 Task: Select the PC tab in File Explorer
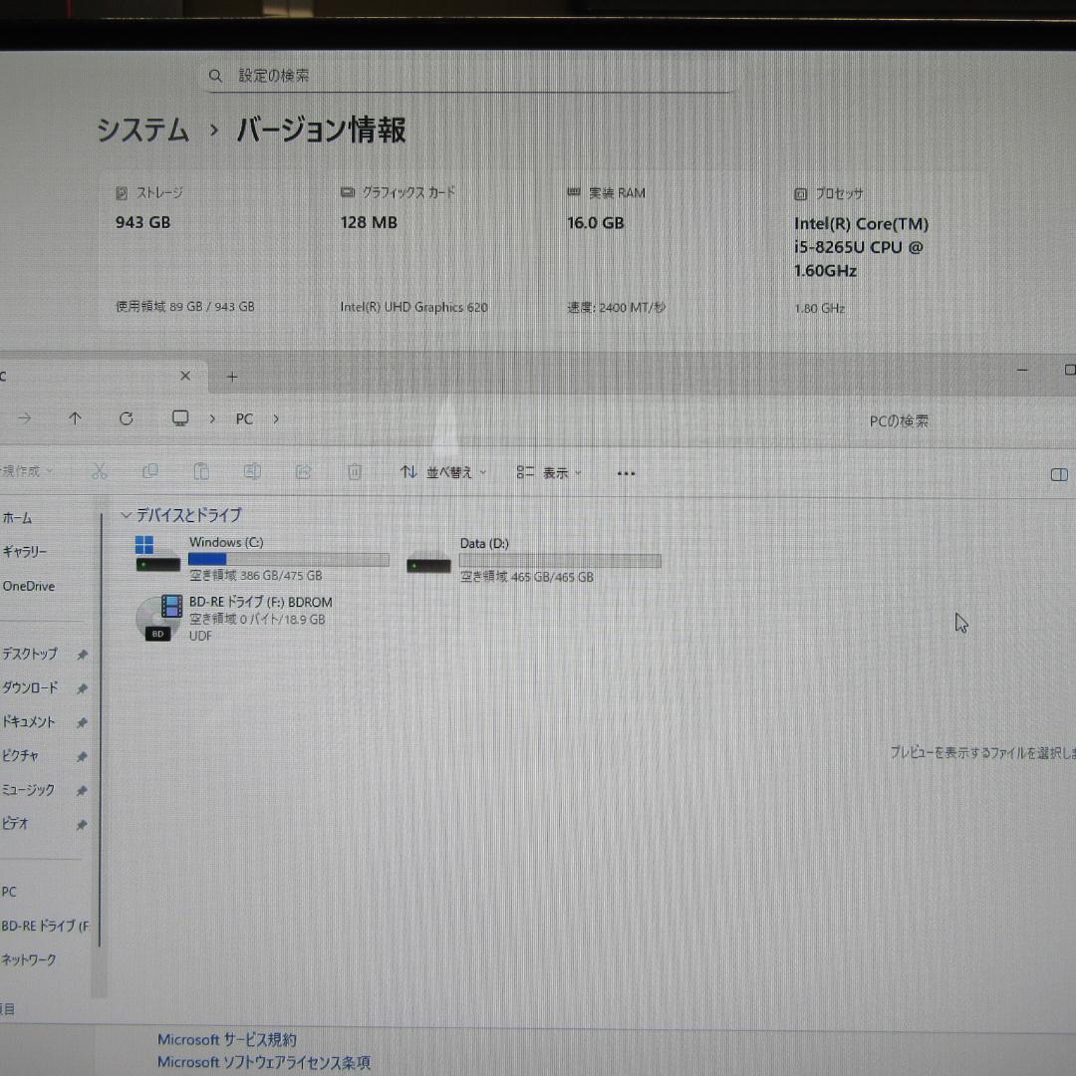pos(90,376)
